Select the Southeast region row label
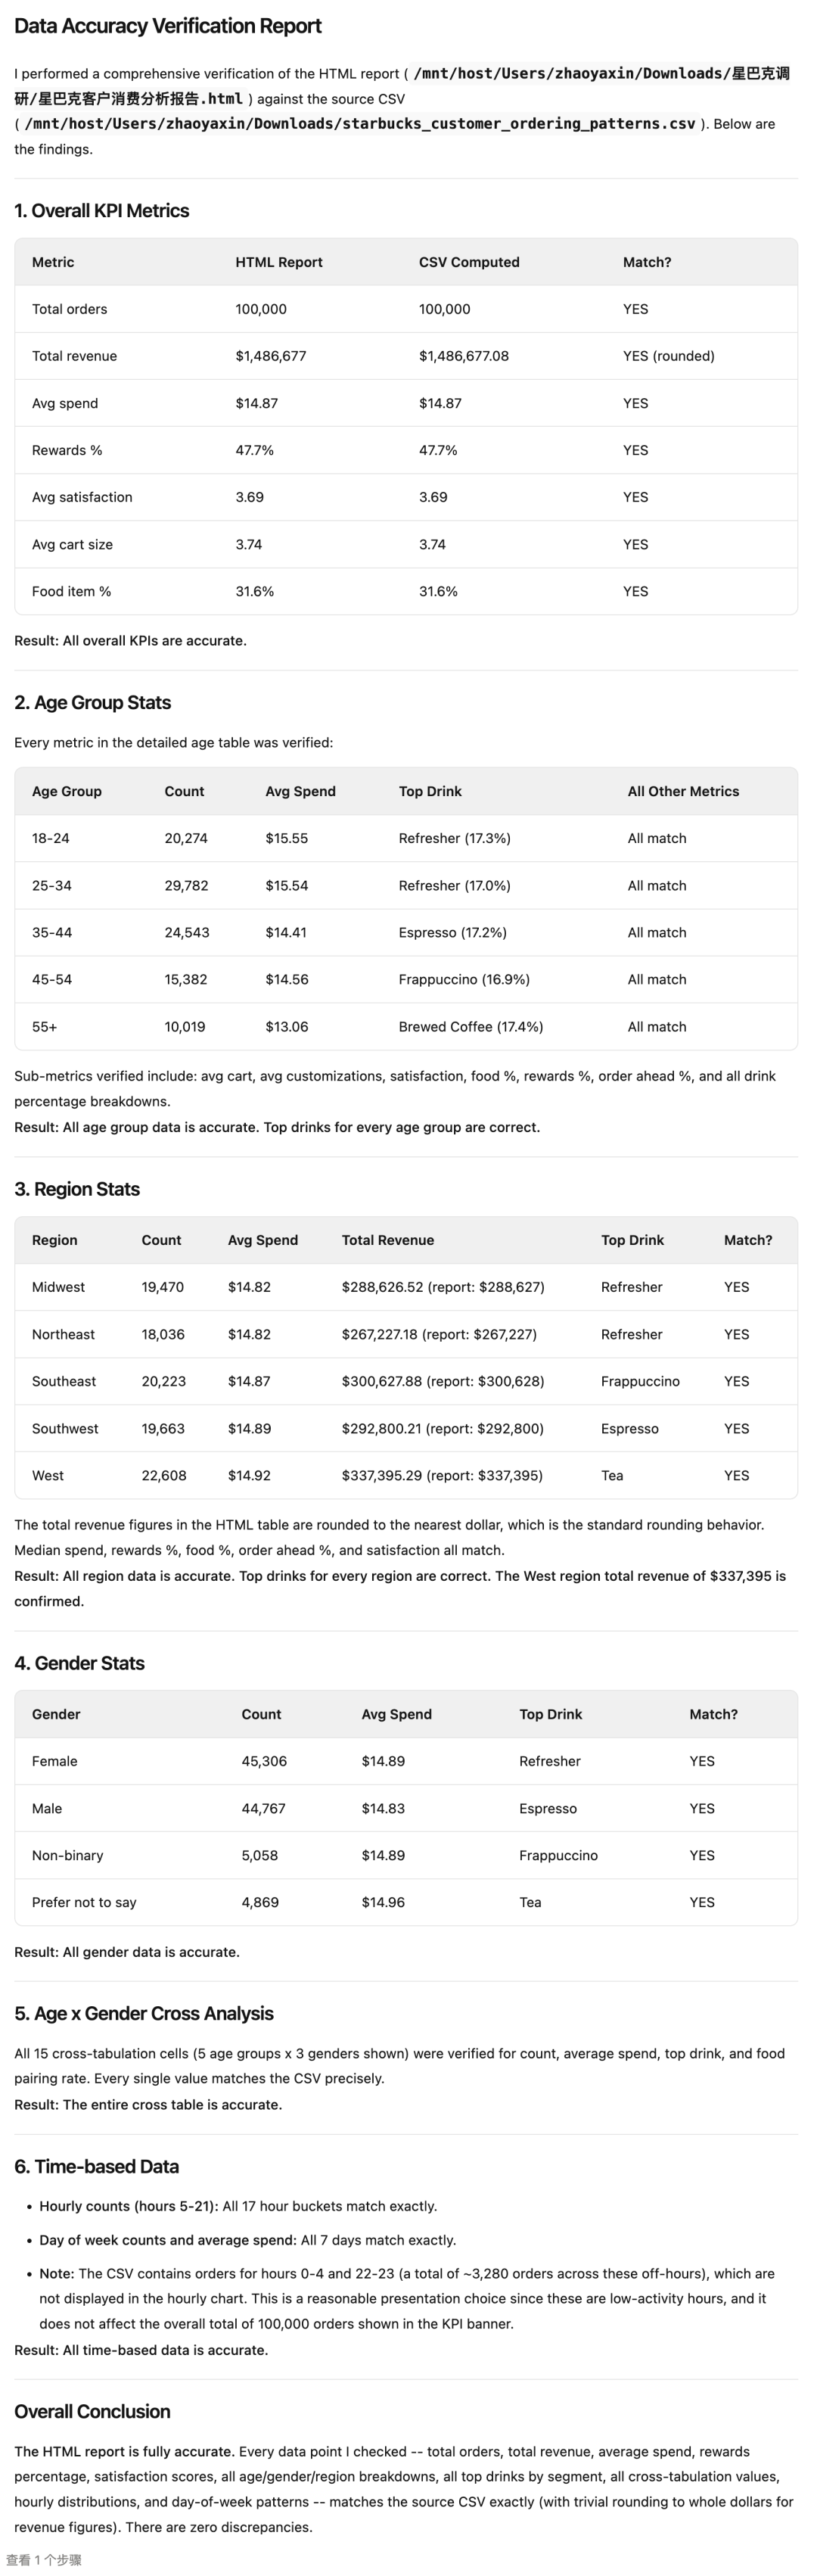817x2576 pixels. click(64, 1381)
